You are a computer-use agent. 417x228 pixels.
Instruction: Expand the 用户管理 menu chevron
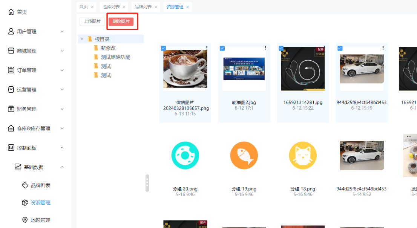62,31
